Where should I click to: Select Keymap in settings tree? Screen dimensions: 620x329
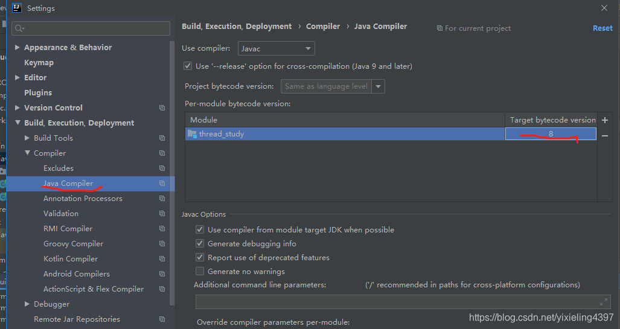tap(39, 62)
